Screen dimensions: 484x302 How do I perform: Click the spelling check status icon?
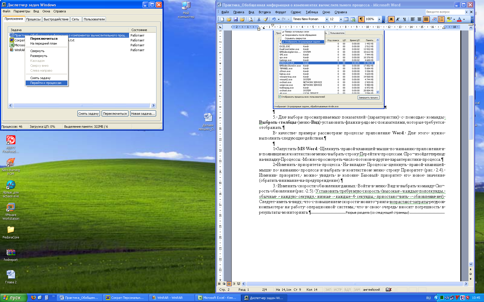[x=389, y=290]
